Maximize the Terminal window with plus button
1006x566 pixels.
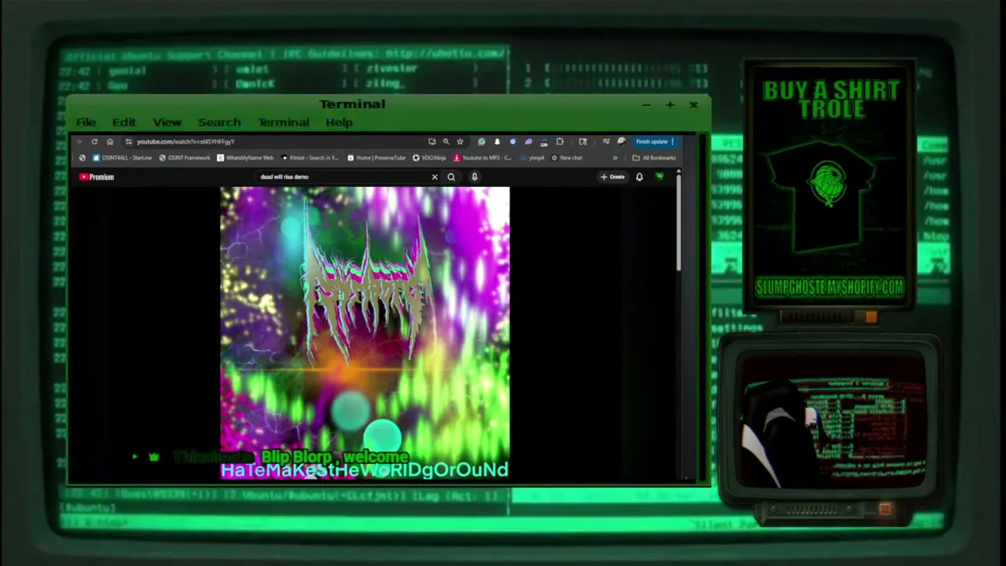click(670, 105)
